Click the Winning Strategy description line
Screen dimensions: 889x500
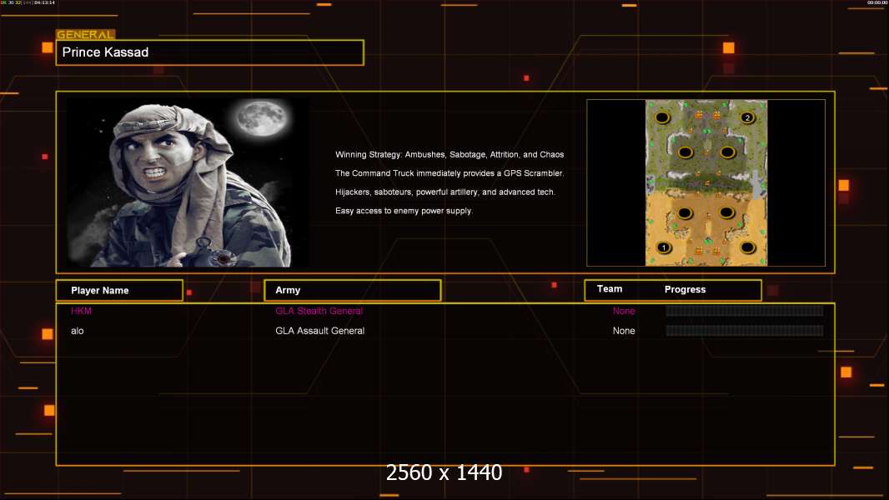pyautogui.click(x=450, y=155)
